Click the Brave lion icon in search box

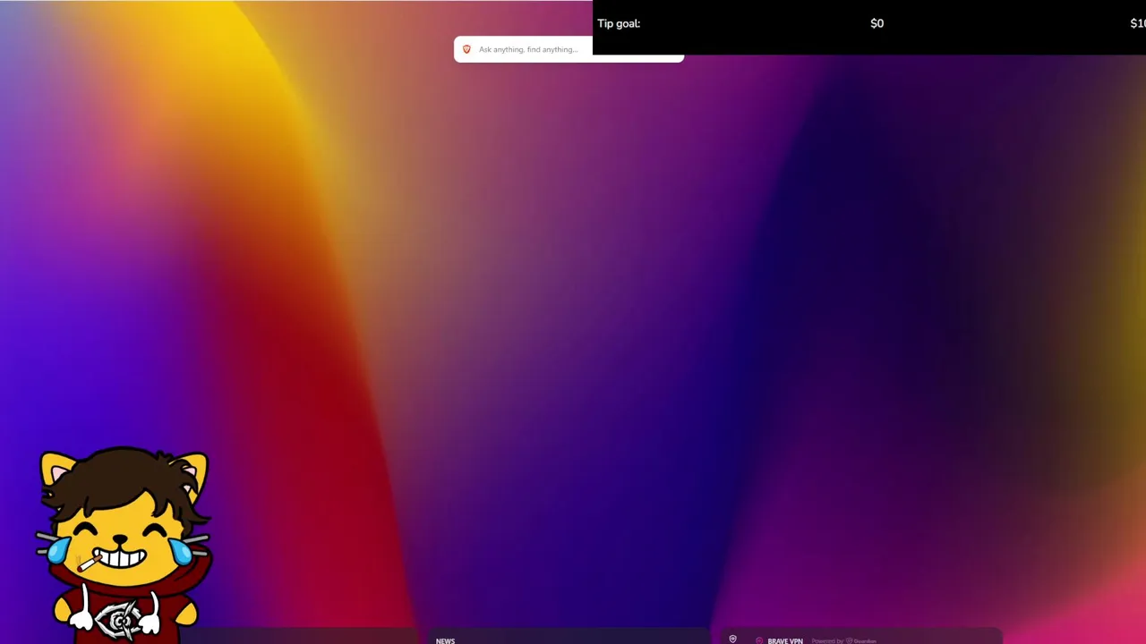(466, 49)
